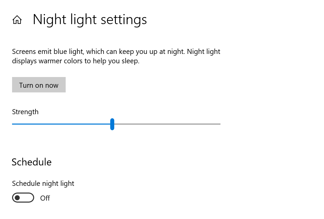Click the Strength slider's blue handle
Image resolution: width=324 pixels, height=219 pixels.
[x=112, y=124]
